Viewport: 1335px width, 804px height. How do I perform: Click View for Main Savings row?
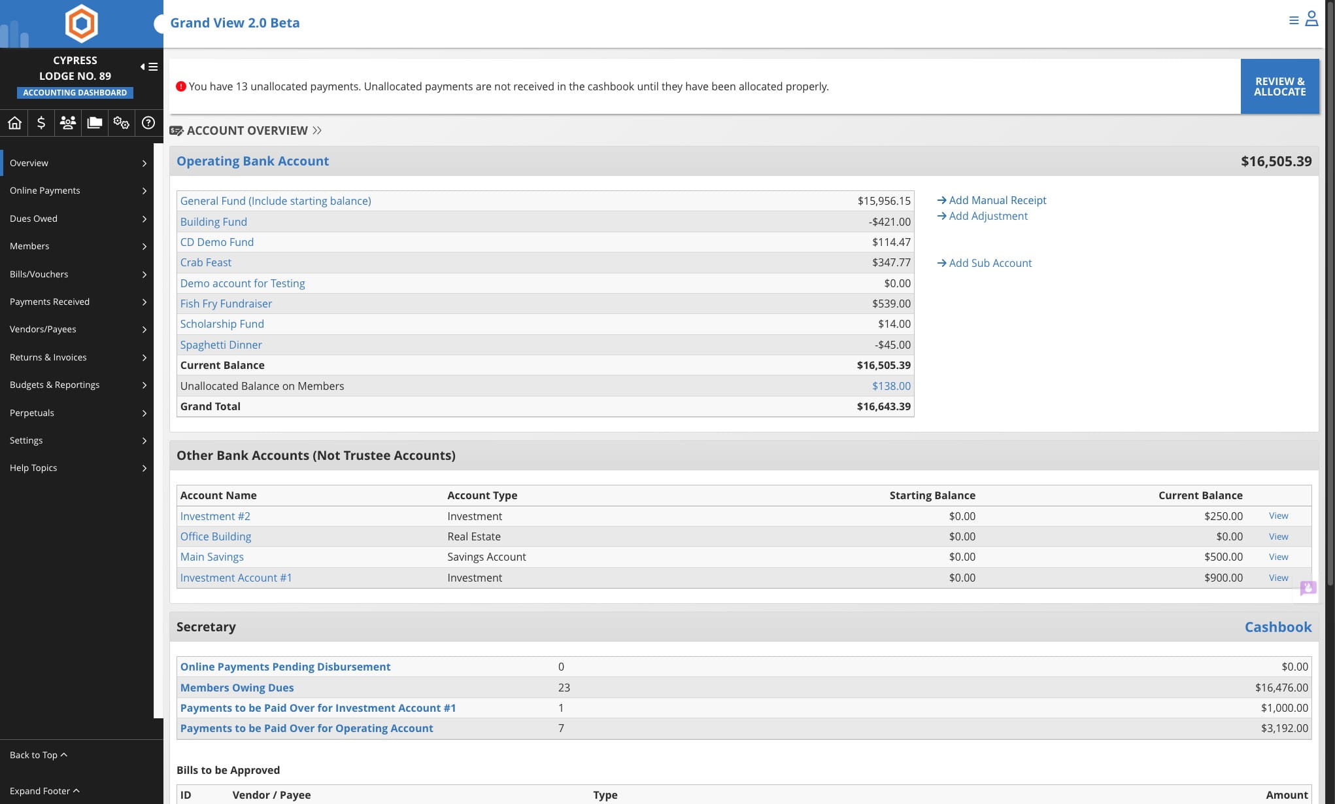coord(1278,557)
